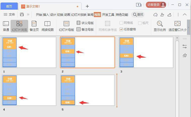Open the 文件 file menu
Image resolution: width=191 pixels, height=117 pixels.
pos(9,15)
